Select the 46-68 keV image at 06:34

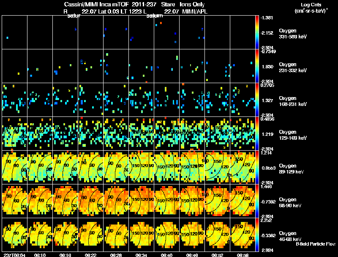pos(142,235)
